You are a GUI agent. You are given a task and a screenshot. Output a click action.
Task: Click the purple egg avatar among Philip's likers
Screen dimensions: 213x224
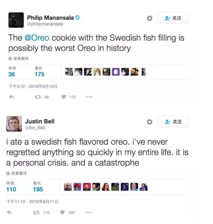116,72
